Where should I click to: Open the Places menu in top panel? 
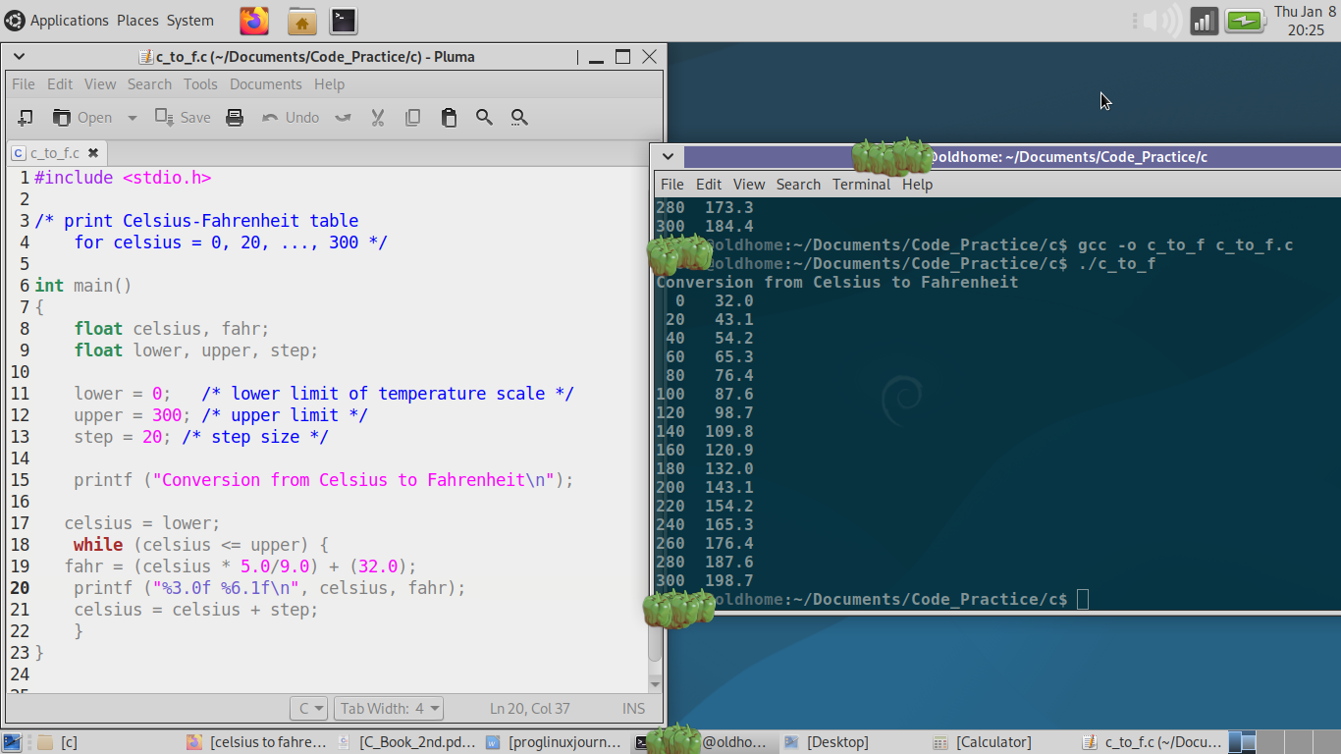pyautogui.click(x=137, y=21)
